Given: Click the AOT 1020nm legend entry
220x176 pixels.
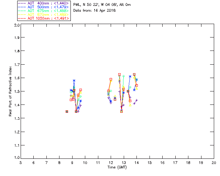Looking at the screenshot, I should pyautogui.click(x=43, y=18).
